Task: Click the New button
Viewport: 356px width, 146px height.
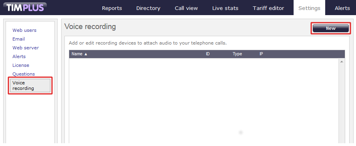Action: (330, 28)
